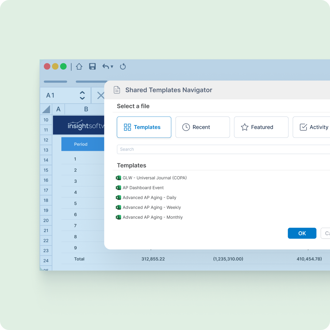Switch to the Featured tab
330x330 pixels.
[261, 127]
